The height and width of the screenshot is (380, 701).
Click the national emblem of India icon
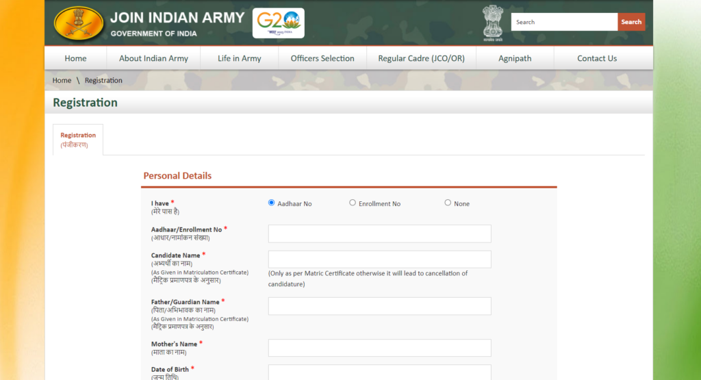pos(492,23)
